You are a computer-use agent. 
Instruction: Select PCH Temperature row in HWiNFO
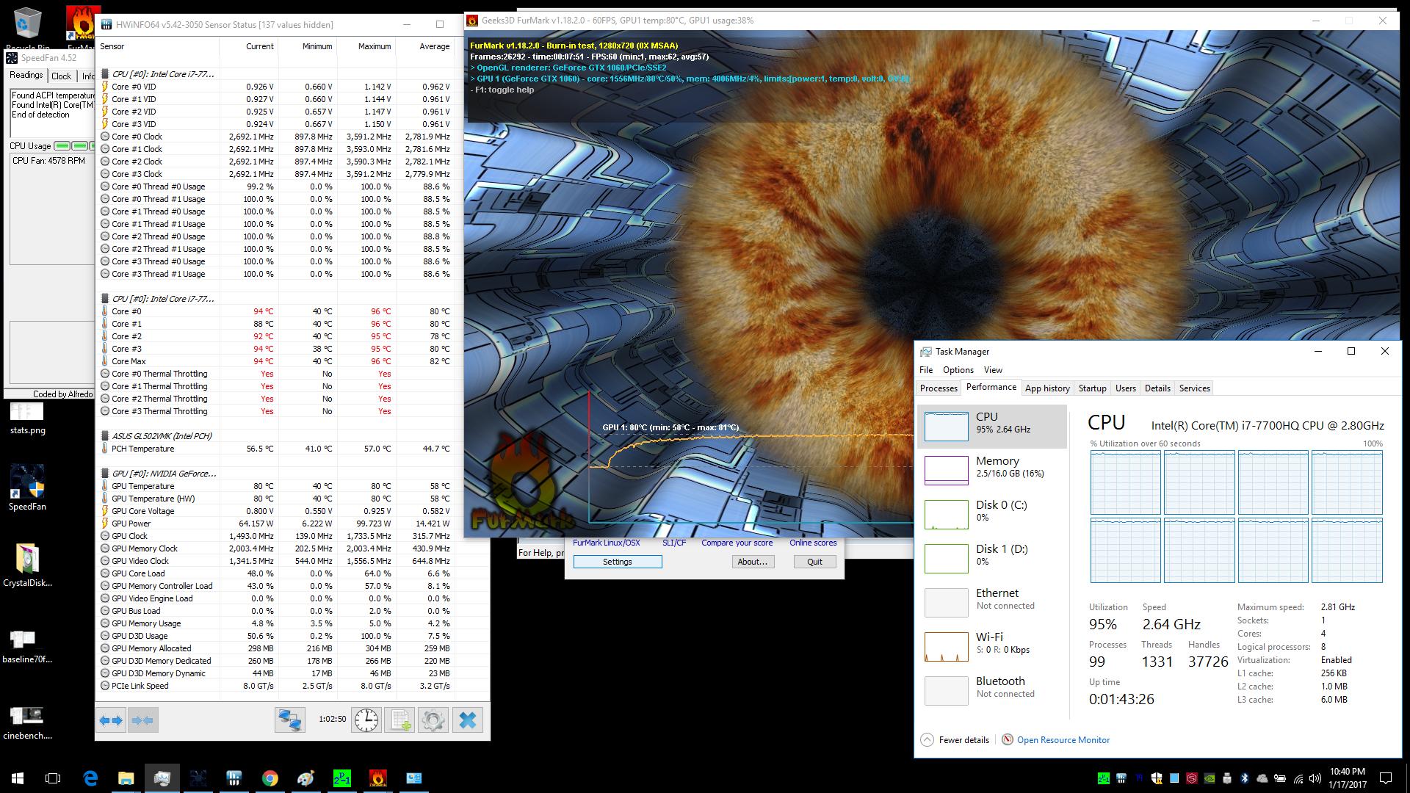coord(276,449)
